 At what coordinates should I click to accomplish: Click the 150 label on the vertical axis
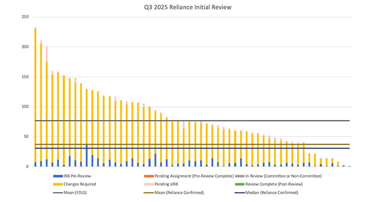click(24, 77)
